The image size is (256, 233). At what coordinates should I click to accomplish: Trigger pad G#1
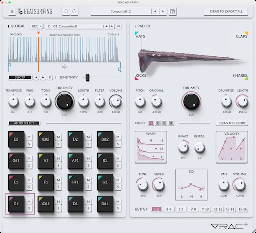click(16, 160)
